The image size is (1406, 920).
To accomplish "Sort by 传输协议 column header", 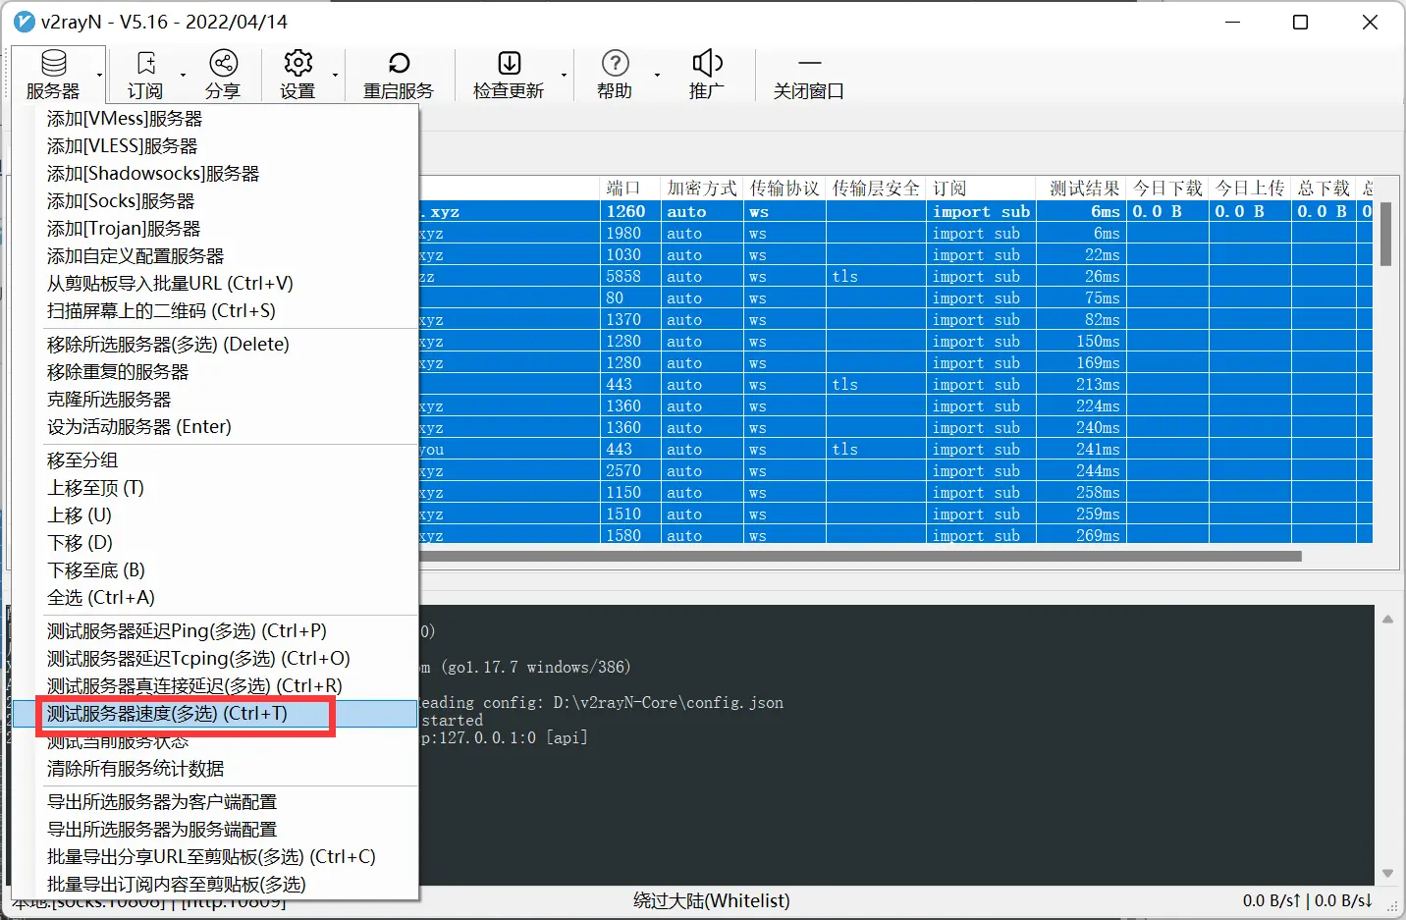I will tap(784, 189).
